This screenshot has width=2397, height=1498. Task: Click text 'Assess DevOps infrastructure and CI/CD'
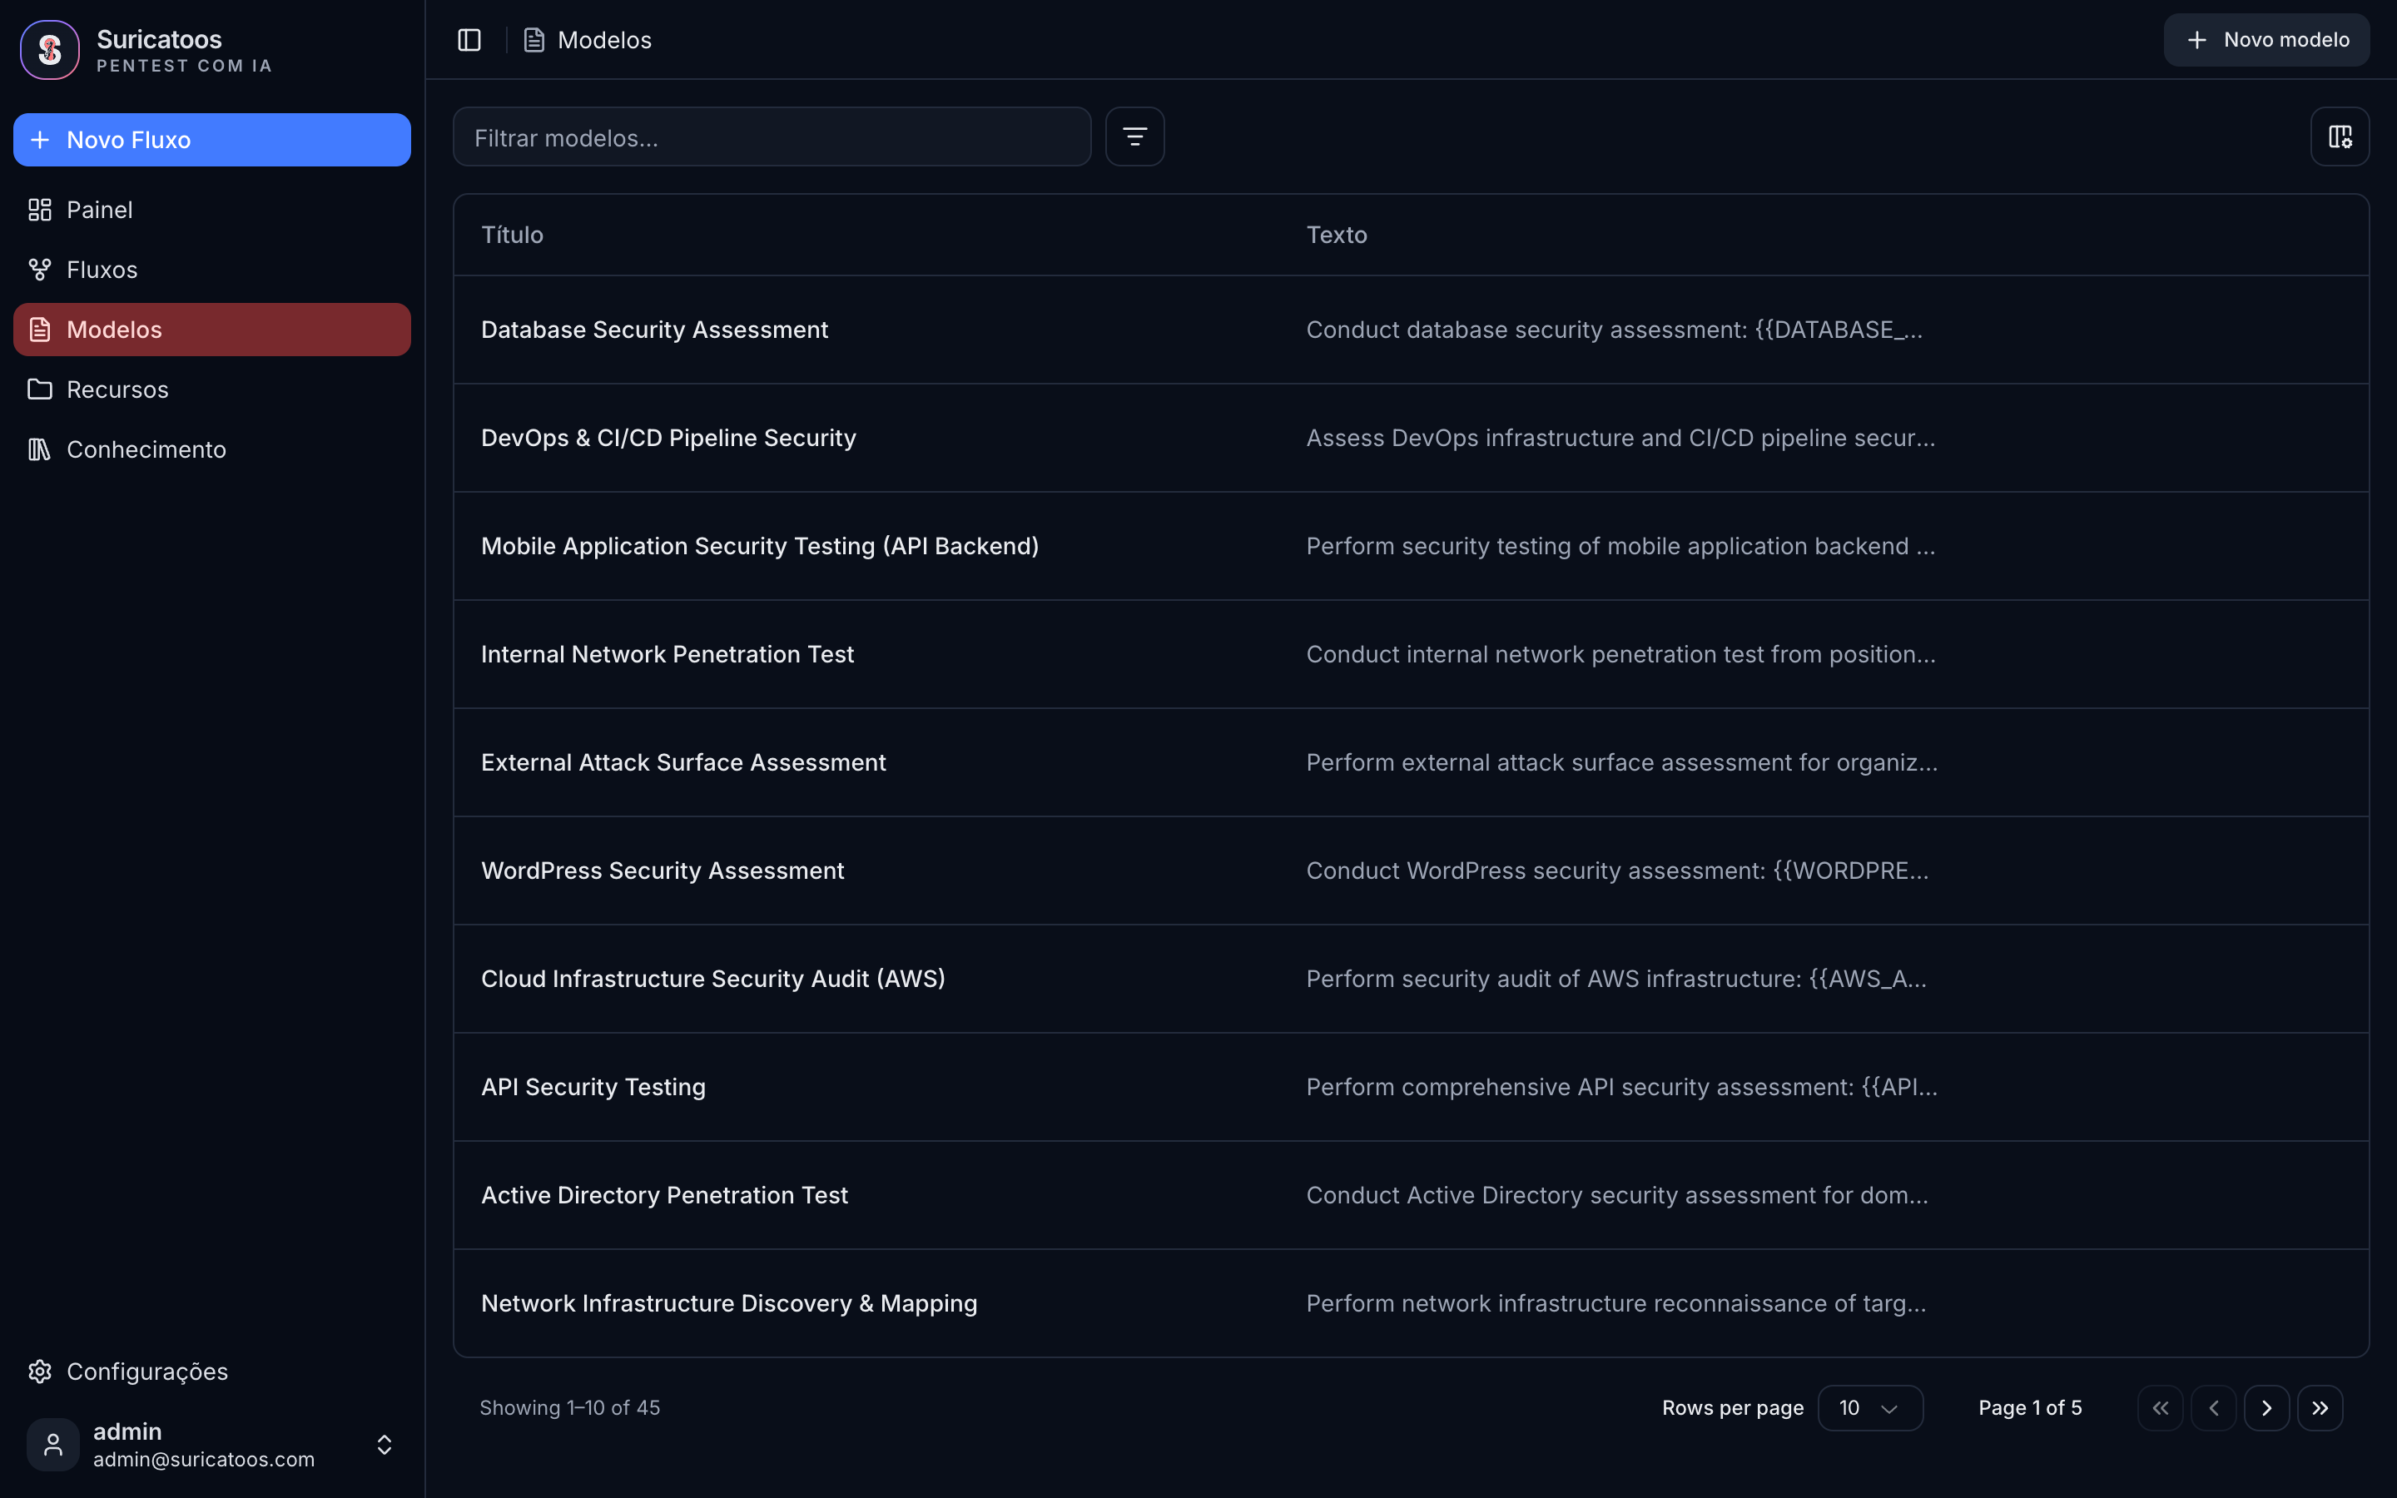pyautogui.click(x=1531, y=438)
